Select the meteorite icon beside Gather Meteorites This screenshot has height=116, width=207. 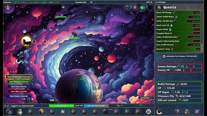tap(179, 37)
